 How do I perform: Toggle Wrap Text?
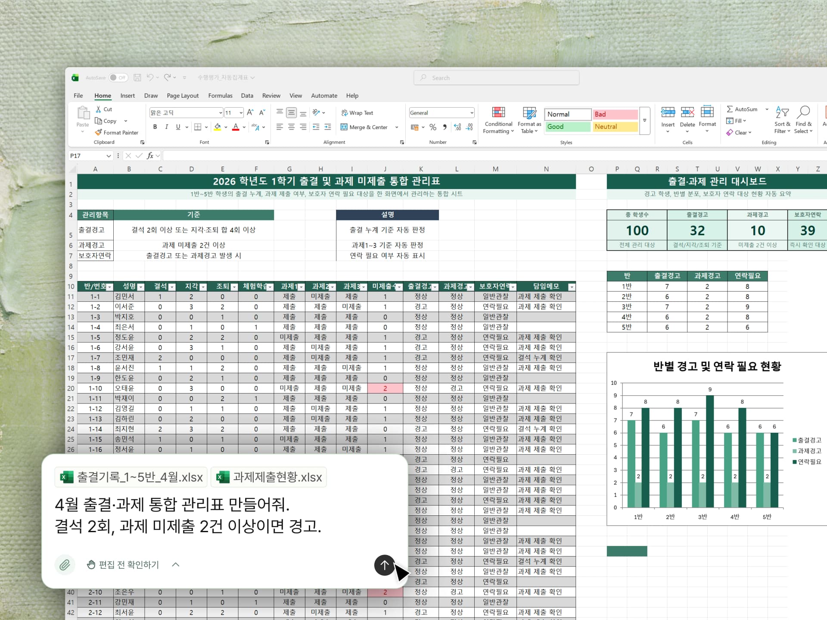357,113
